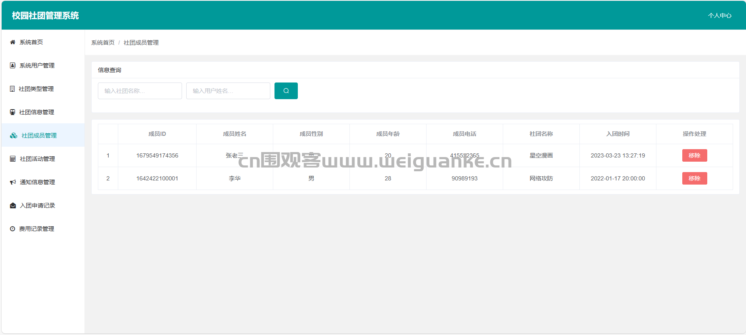Click the 操作处理 column header
Screen dimensions: 746x335
point(694,134)
